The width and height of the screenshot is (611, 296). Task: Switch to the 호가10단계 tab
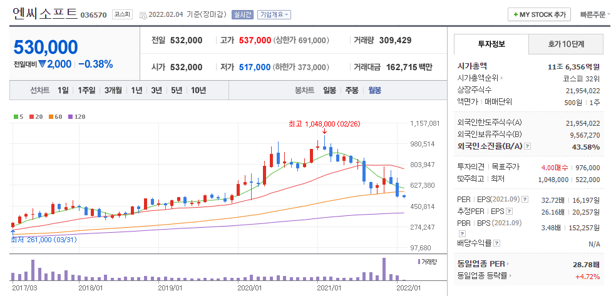click(x=566, y=44)
